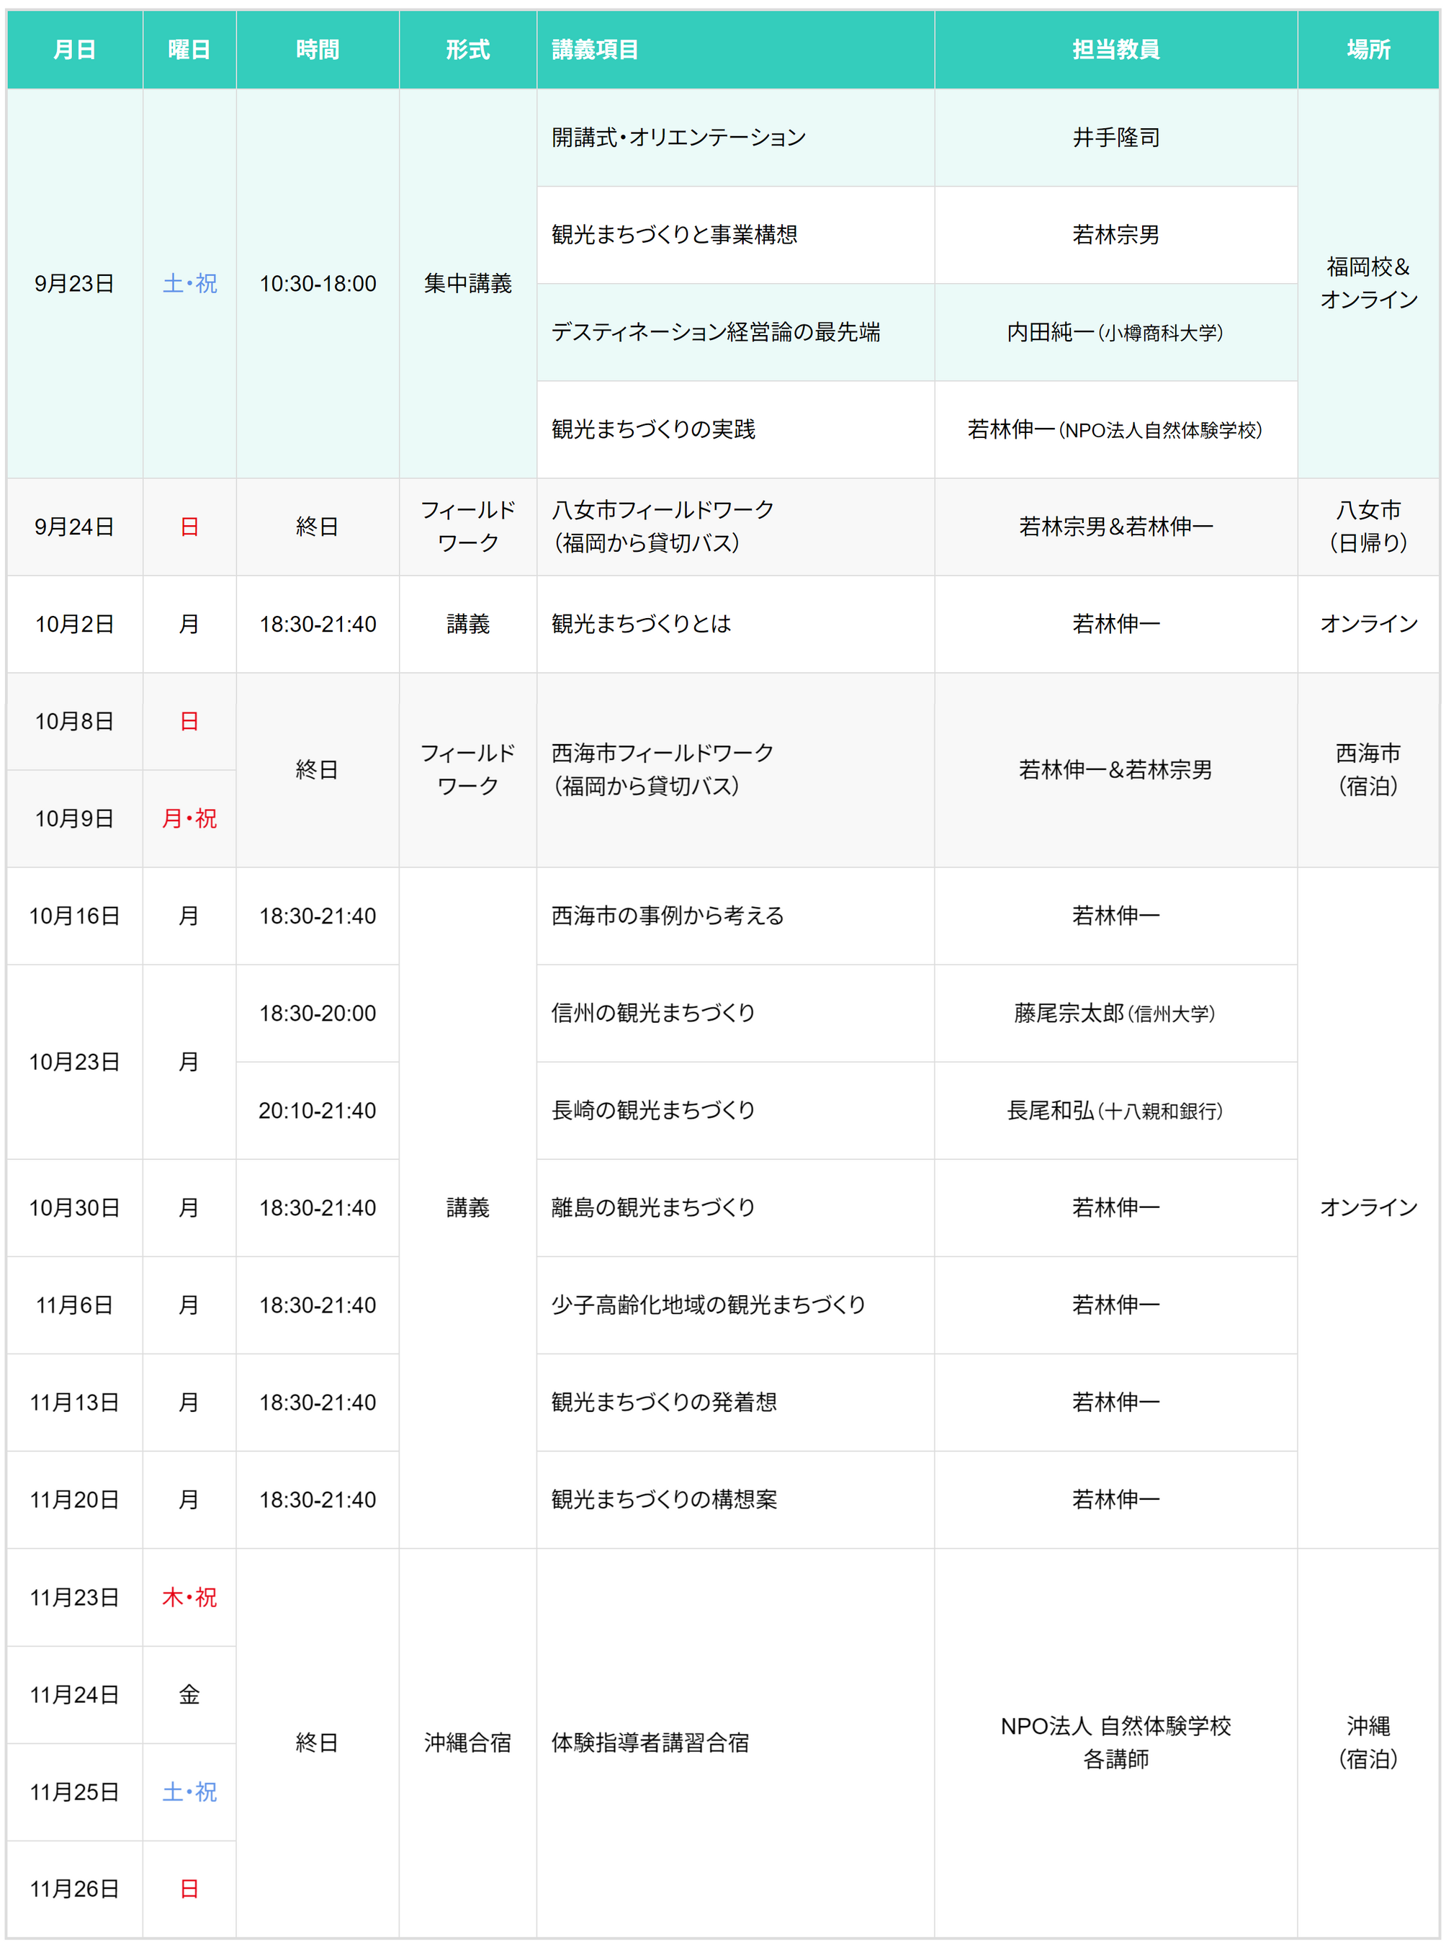The height and width of the screenshot is (1945, 1446).
Task: Click instructor cell 藤尾宗太郎 (信州大学)
Action: tap(1115, 1014)
